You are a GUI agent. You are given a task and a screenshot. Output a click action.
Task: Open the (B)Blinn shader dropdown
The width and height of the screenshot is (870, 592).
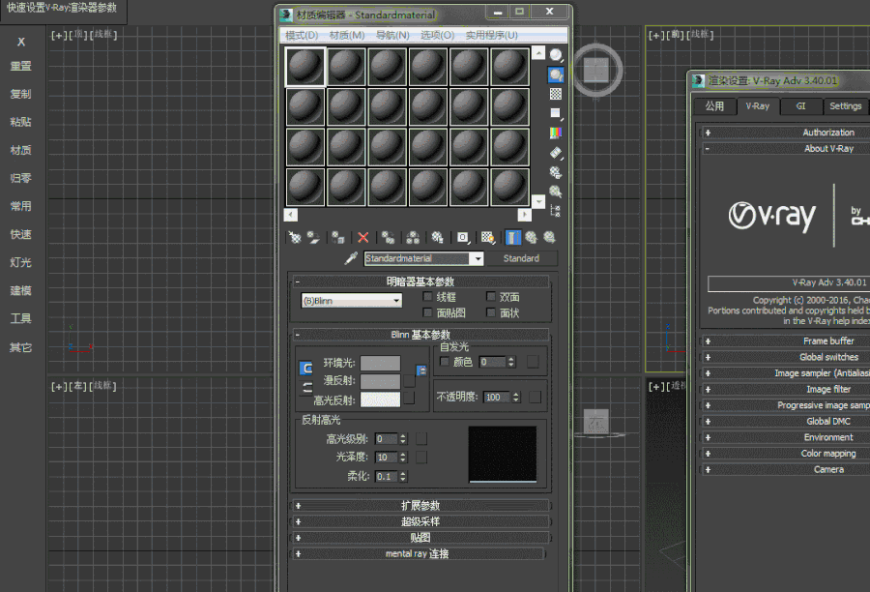pyautogui.click(x=352, y=301)
